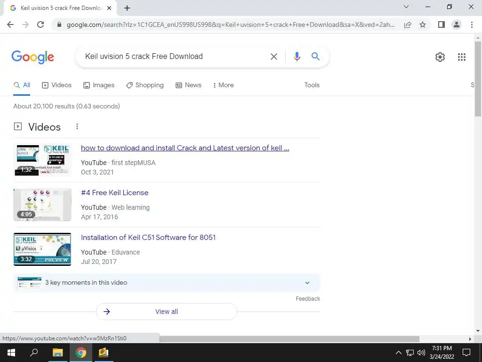The image size is (482, 362).
Task: Open Chrome's three-dot menu
Action: click(472, 25)
